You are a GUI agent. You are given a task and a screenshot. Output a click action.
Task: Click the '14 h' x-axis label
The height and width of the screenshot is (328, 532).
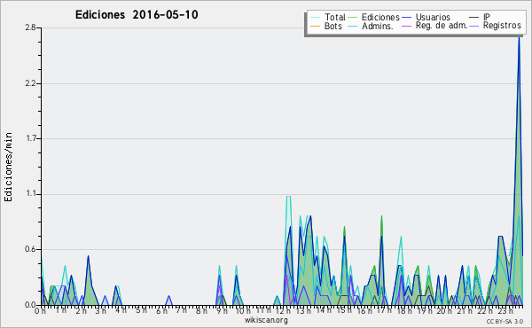pos(324,310)
